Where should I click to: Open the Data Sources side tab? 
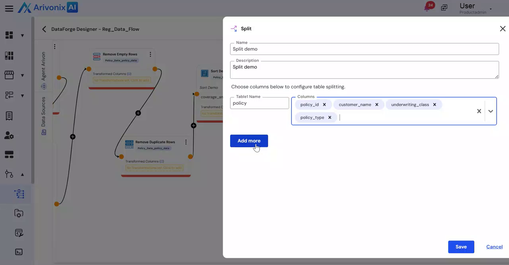(x=43, y=115)
